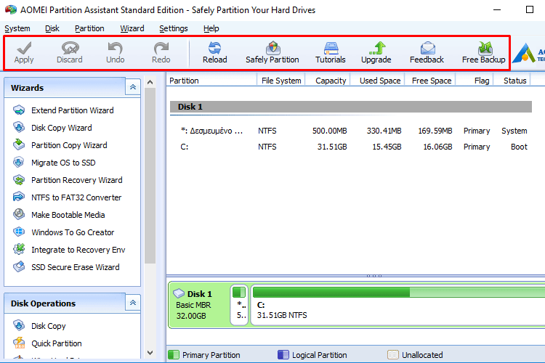
Task: Click the 16.06GB free space cell
Action: [x=437, y=147]
